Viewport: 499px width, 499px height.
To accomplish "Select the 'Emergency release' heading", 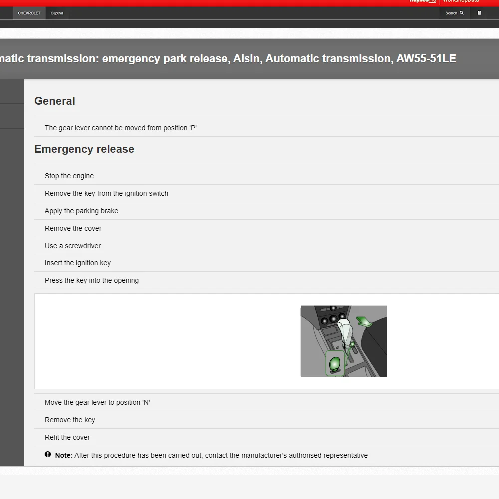I will (x=84, y=149).
